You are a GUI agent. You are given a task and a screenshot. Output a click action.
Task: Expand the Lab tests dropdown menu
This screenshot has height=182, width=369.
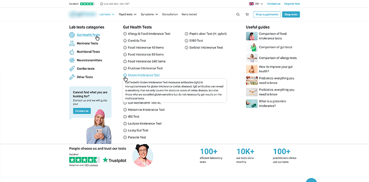tap(107, 15)
